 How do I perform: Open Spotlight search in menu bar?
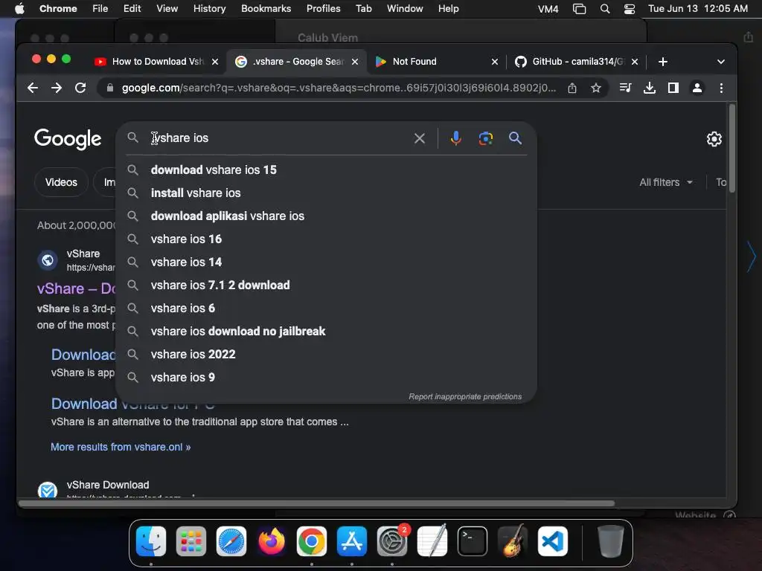(x=605, y=9)
